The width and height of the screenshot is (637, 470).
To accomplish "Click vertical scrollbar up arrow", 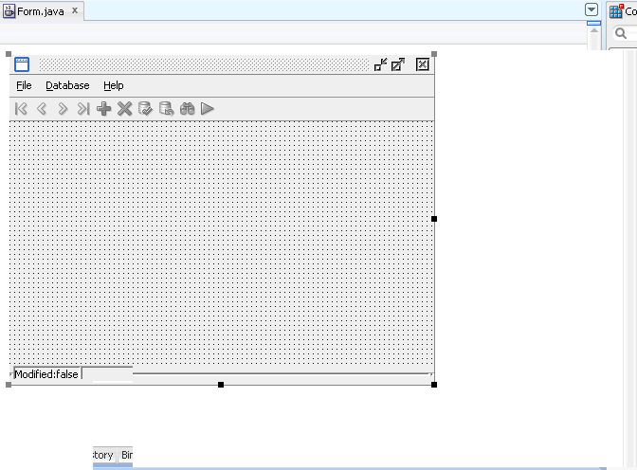I will [594, 31].
